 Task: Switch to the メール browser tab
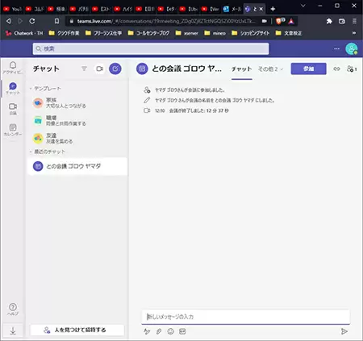(x=233, y=9)
